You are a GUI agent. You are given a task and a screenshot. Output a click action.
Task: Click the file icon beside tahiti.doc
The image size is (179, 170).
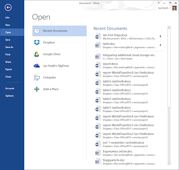[98, 45]
